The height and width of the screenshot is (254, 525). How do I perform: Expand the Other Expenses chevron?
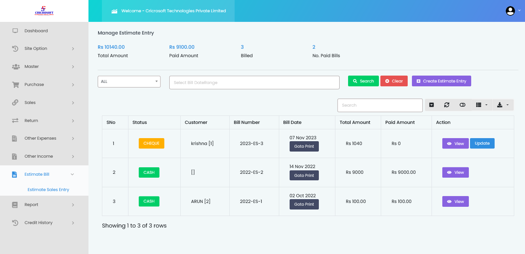73,139
